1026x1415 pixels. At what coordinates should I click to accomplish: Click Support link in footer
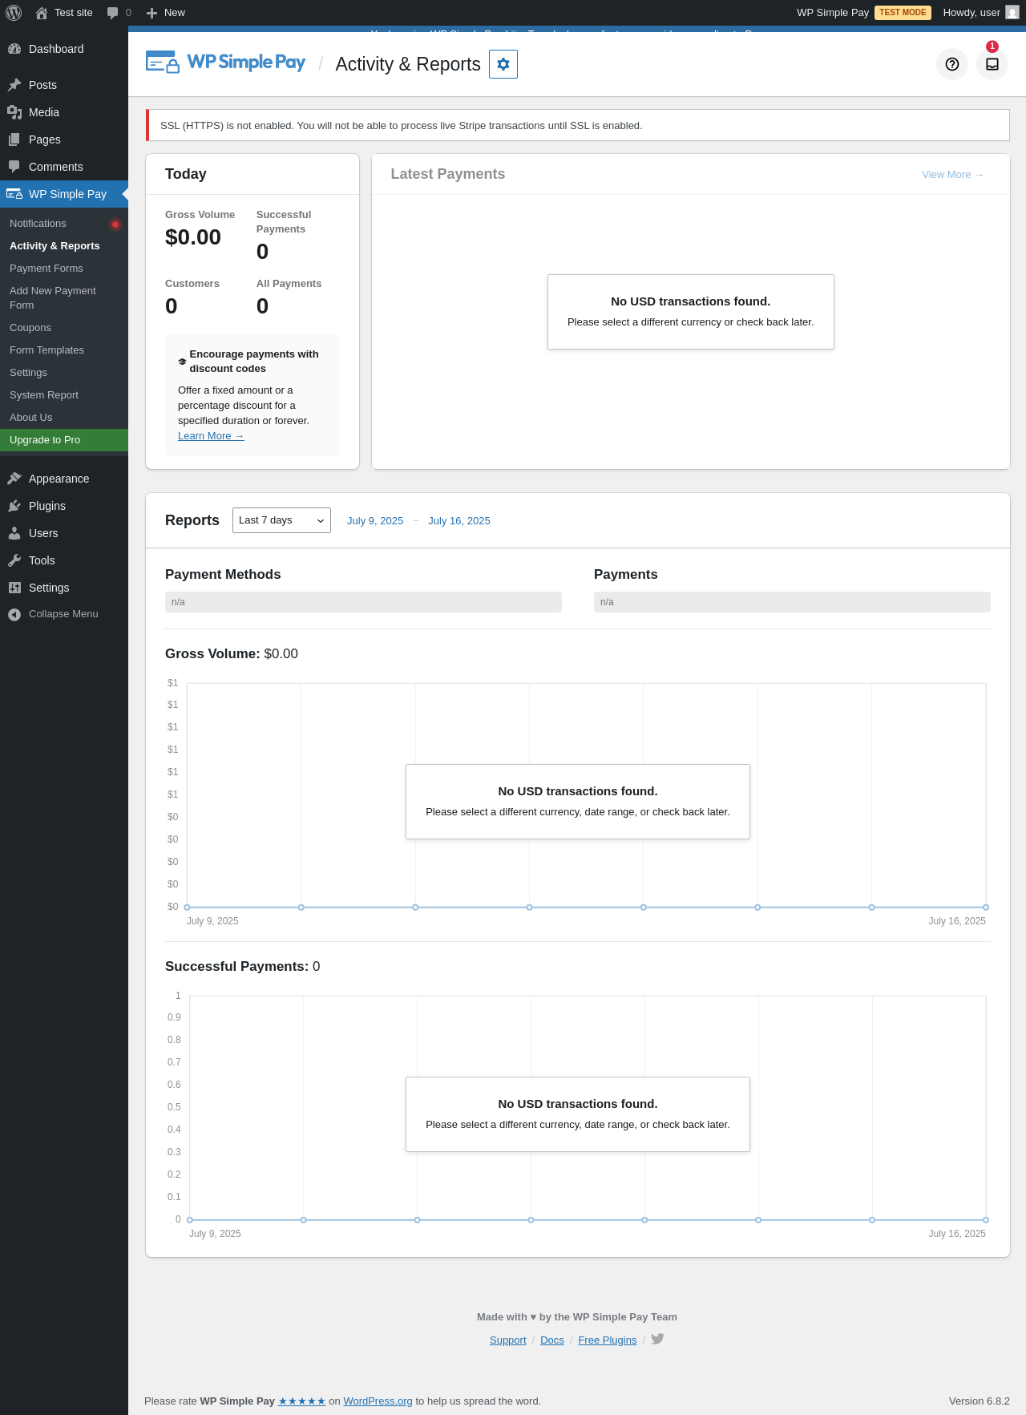[508, 1340]
